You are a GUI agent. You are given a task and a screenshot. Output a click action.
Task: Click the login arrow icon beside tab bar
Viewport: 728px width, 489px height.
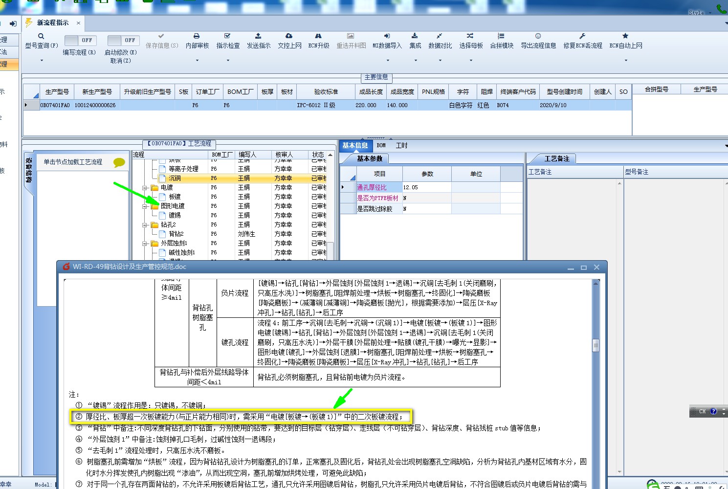(13, 23)
